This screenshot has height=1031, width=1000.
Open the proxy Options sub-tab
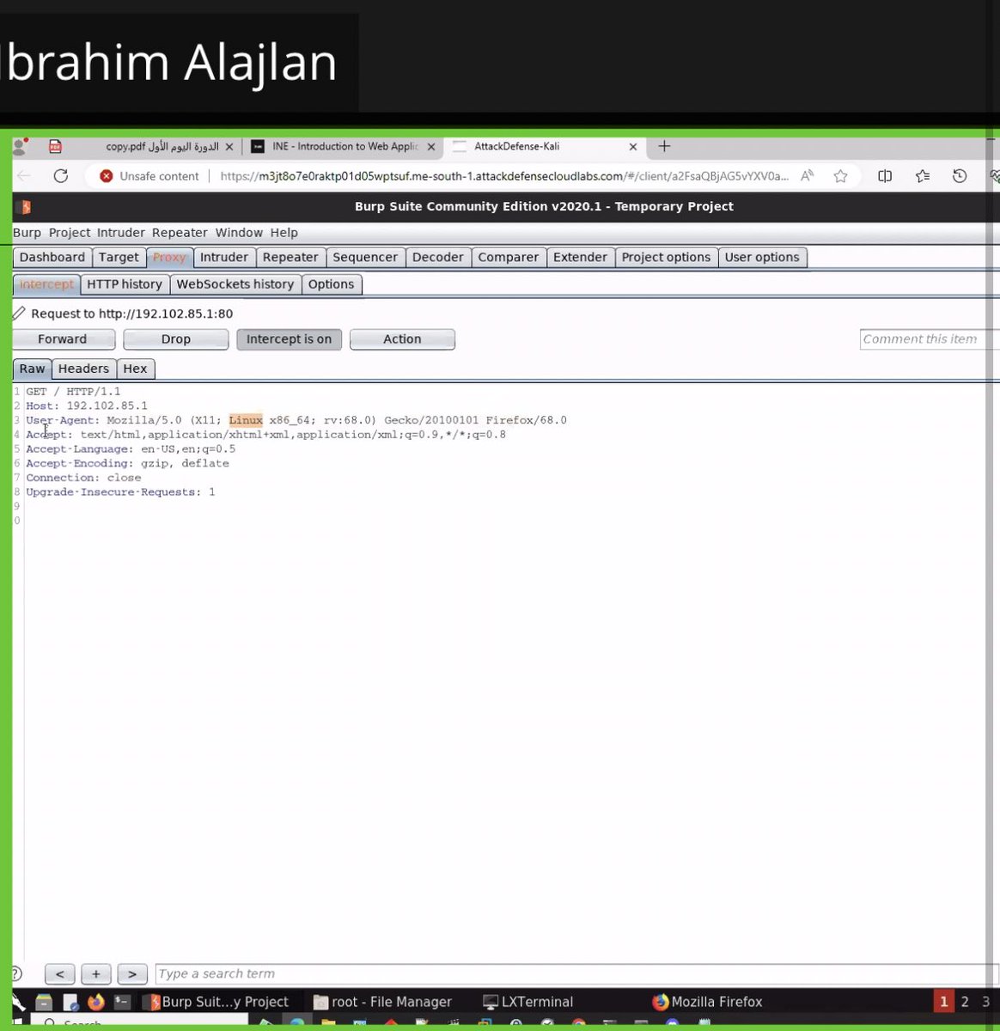point(332,284)
